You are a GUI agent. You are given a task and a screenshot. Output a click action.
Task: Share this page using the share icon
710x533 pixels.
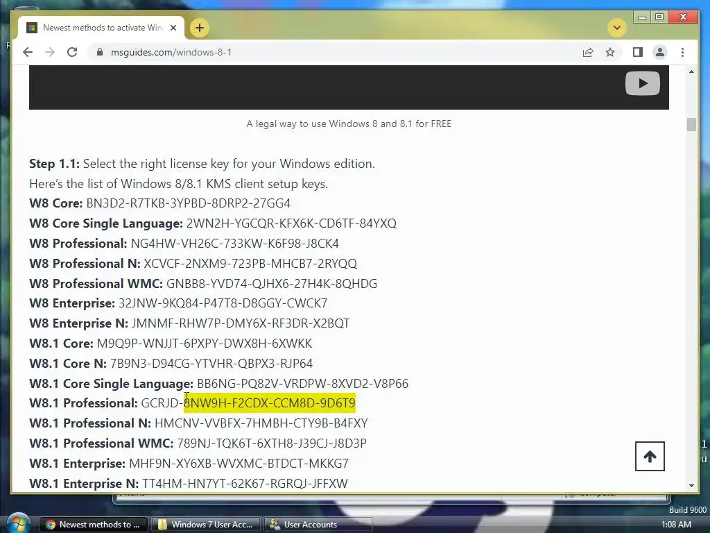tap(588, 52)
